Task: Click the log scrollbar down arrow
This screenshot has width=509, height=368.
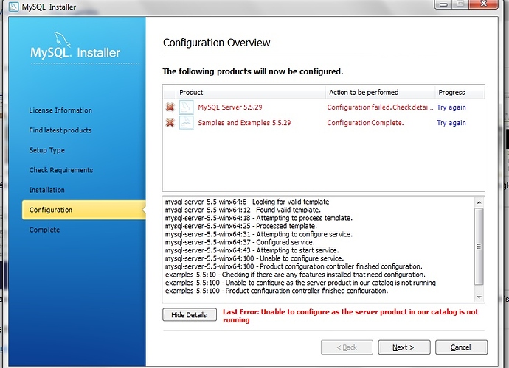Action: (x=479, y=297)
